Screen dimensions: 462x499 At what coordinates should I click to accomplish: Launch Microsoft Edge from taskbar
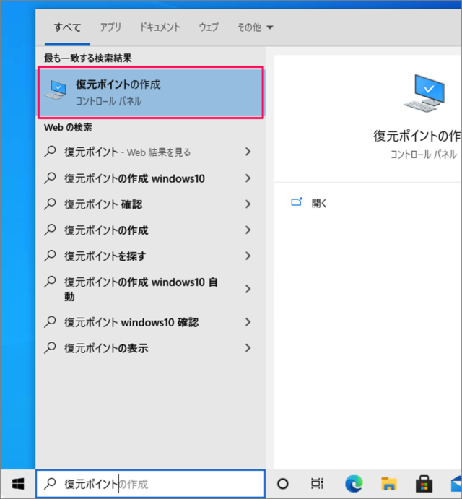354,484
